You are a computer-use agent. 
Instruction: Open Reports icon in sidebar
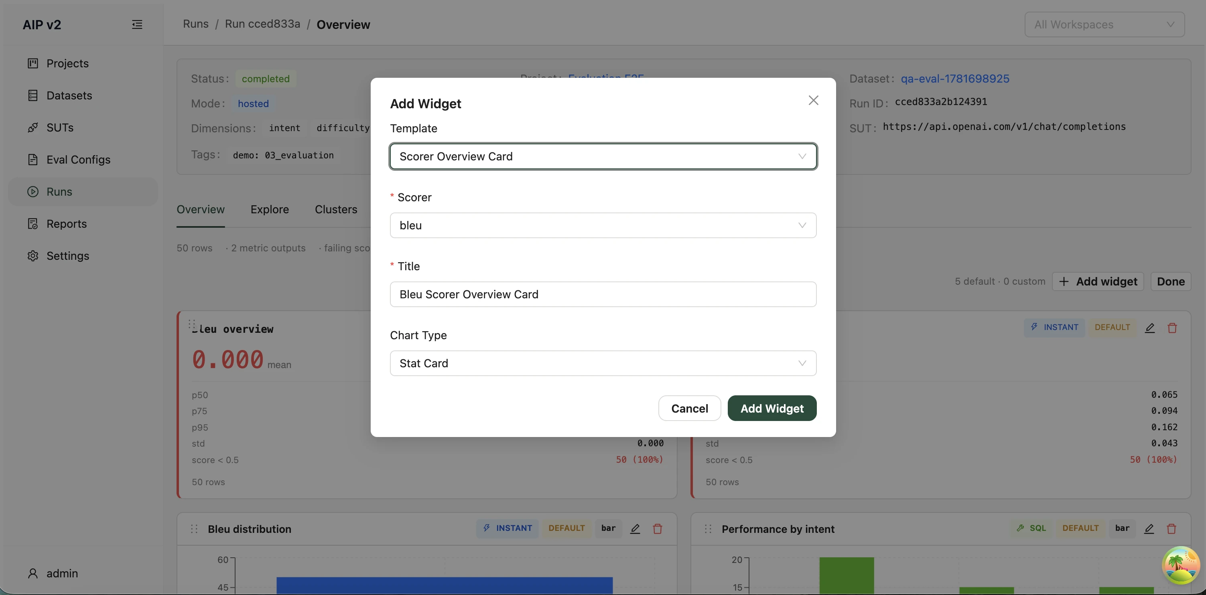(x=33, y=224)
